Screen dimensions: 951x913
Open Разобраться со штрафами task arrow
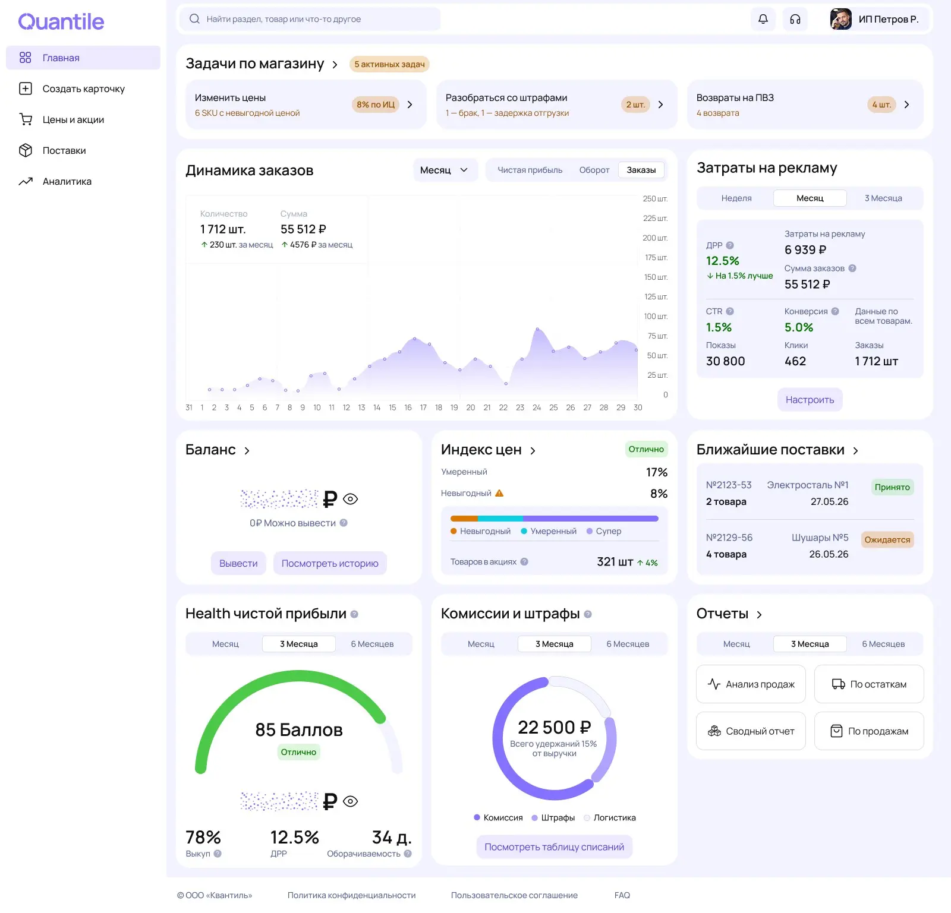[x=660, y=105]
